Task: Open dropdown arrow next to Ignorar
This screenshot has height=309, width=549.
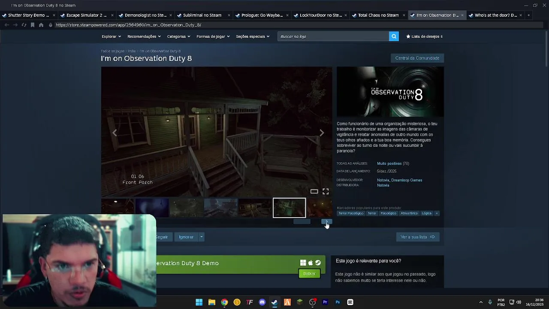Action: click(x=201, y=237)
